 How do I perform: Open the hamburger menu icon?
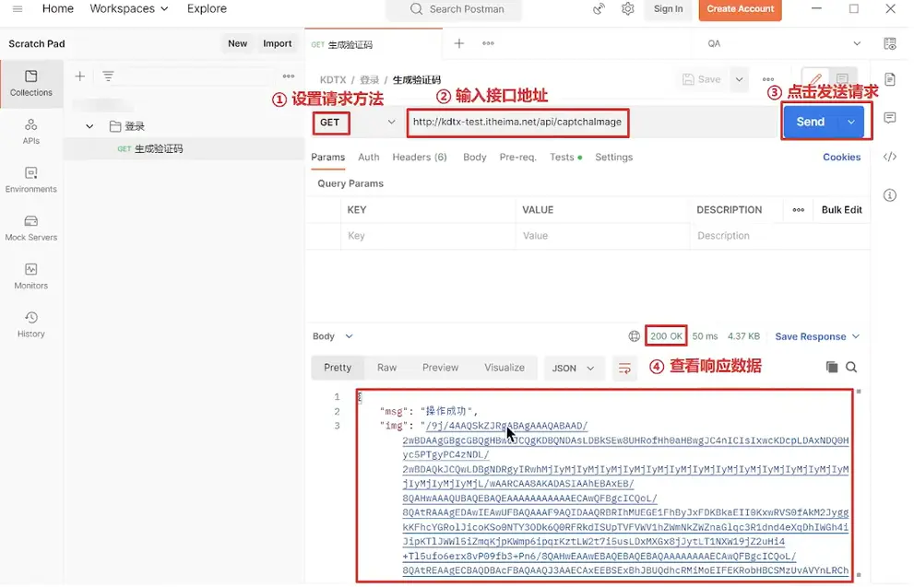coord(18,8)
